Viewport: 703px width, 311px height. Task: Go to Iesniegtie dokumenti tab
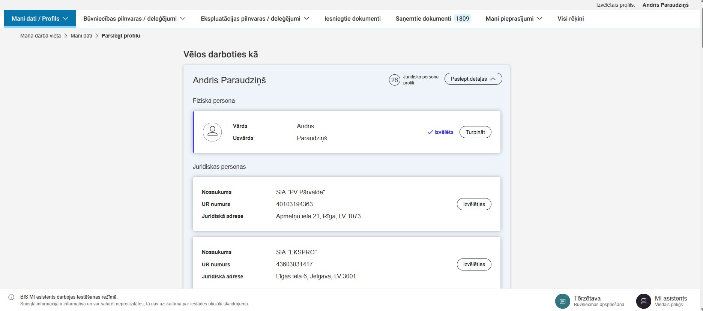[352, 19]
